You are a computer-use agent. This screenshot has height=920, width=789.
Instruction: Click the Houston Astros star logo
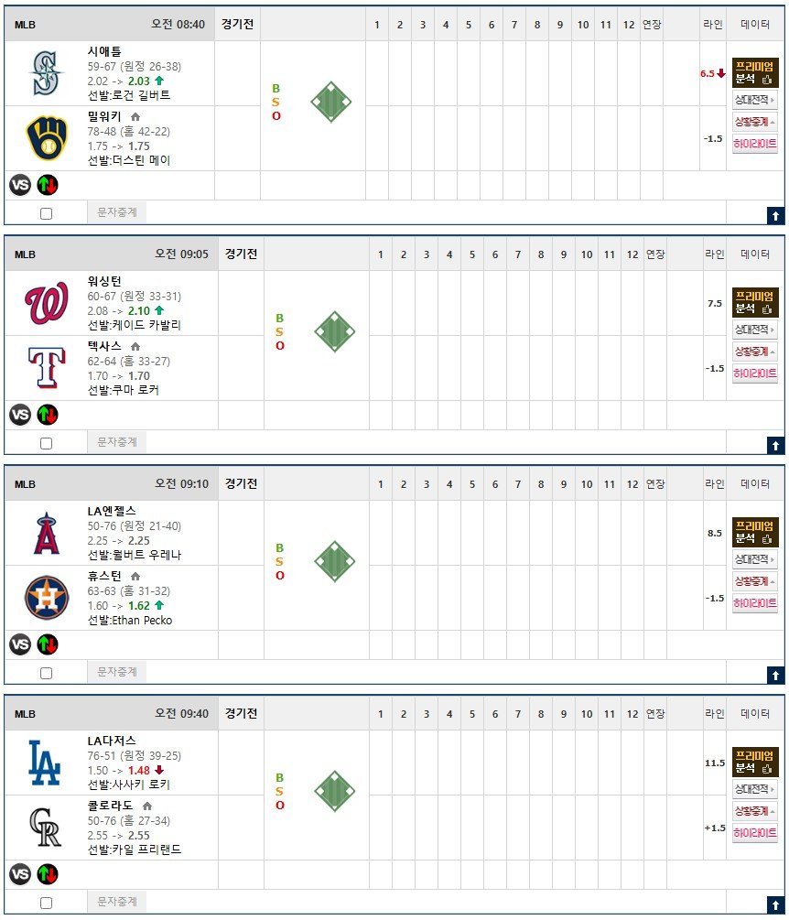pyautogui.click(x=47, y=598)
